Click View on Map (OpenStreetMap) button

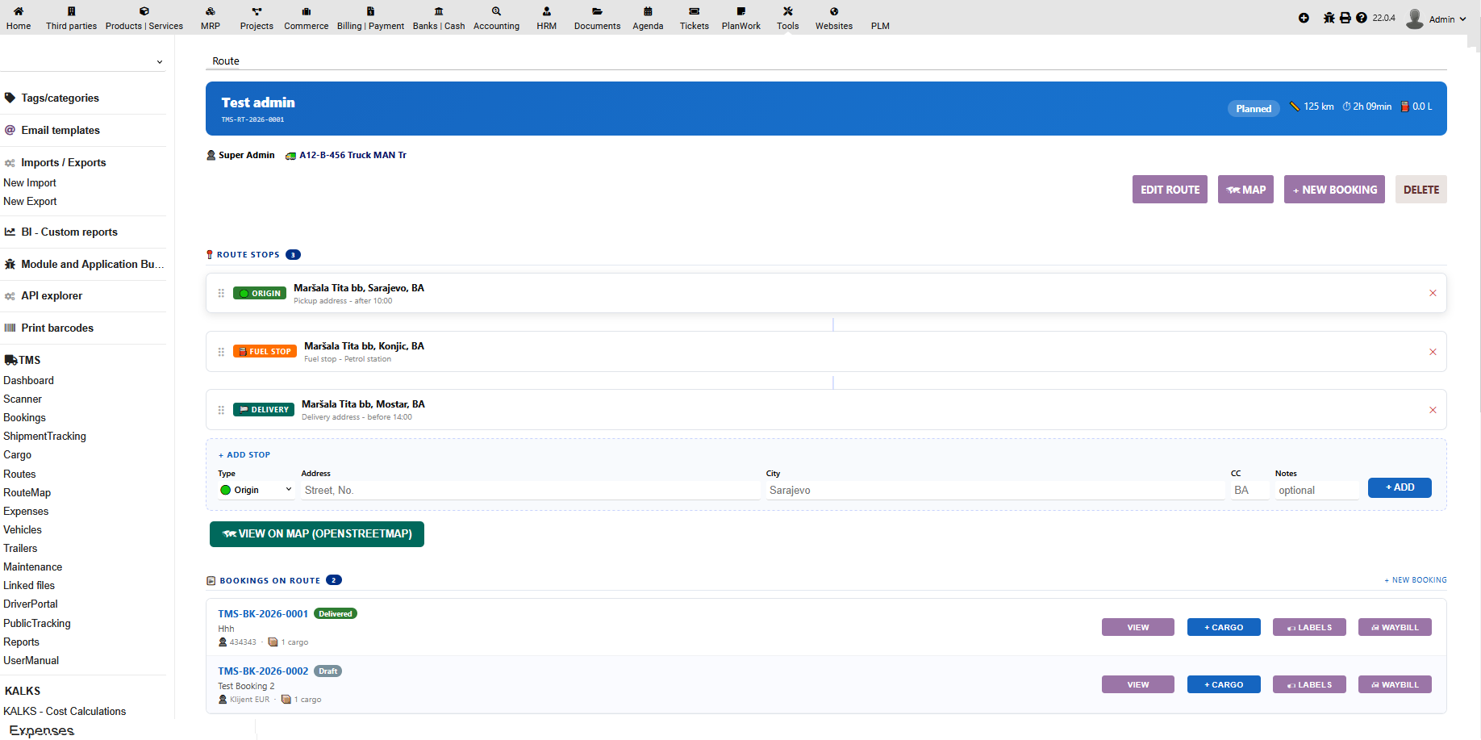(x=317, y=533)
